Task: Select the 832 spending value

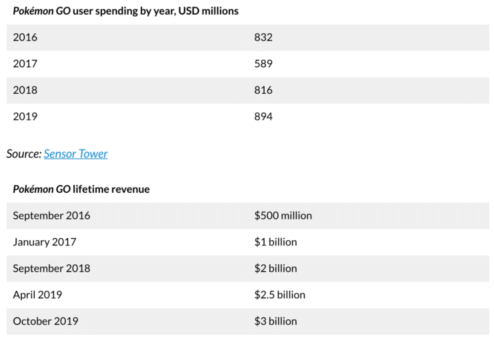Action: [x=263, y=37]
